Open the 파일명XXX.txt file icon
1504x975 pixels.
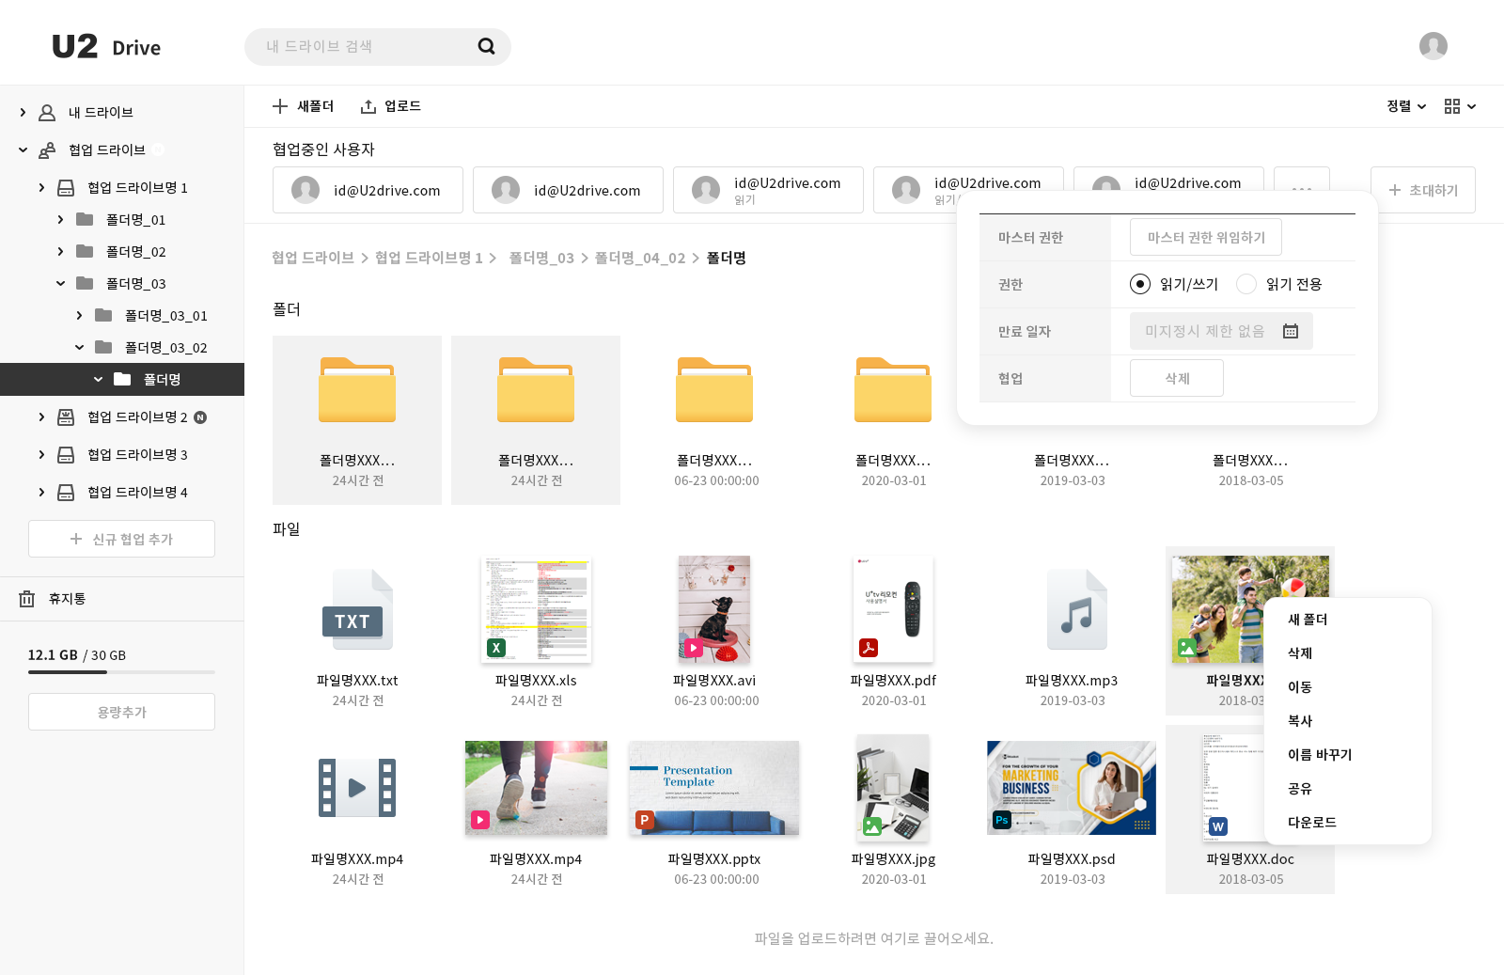[x=356, y=609]
